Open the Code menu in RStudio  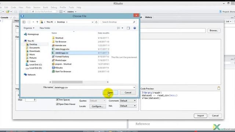[13, 7]
